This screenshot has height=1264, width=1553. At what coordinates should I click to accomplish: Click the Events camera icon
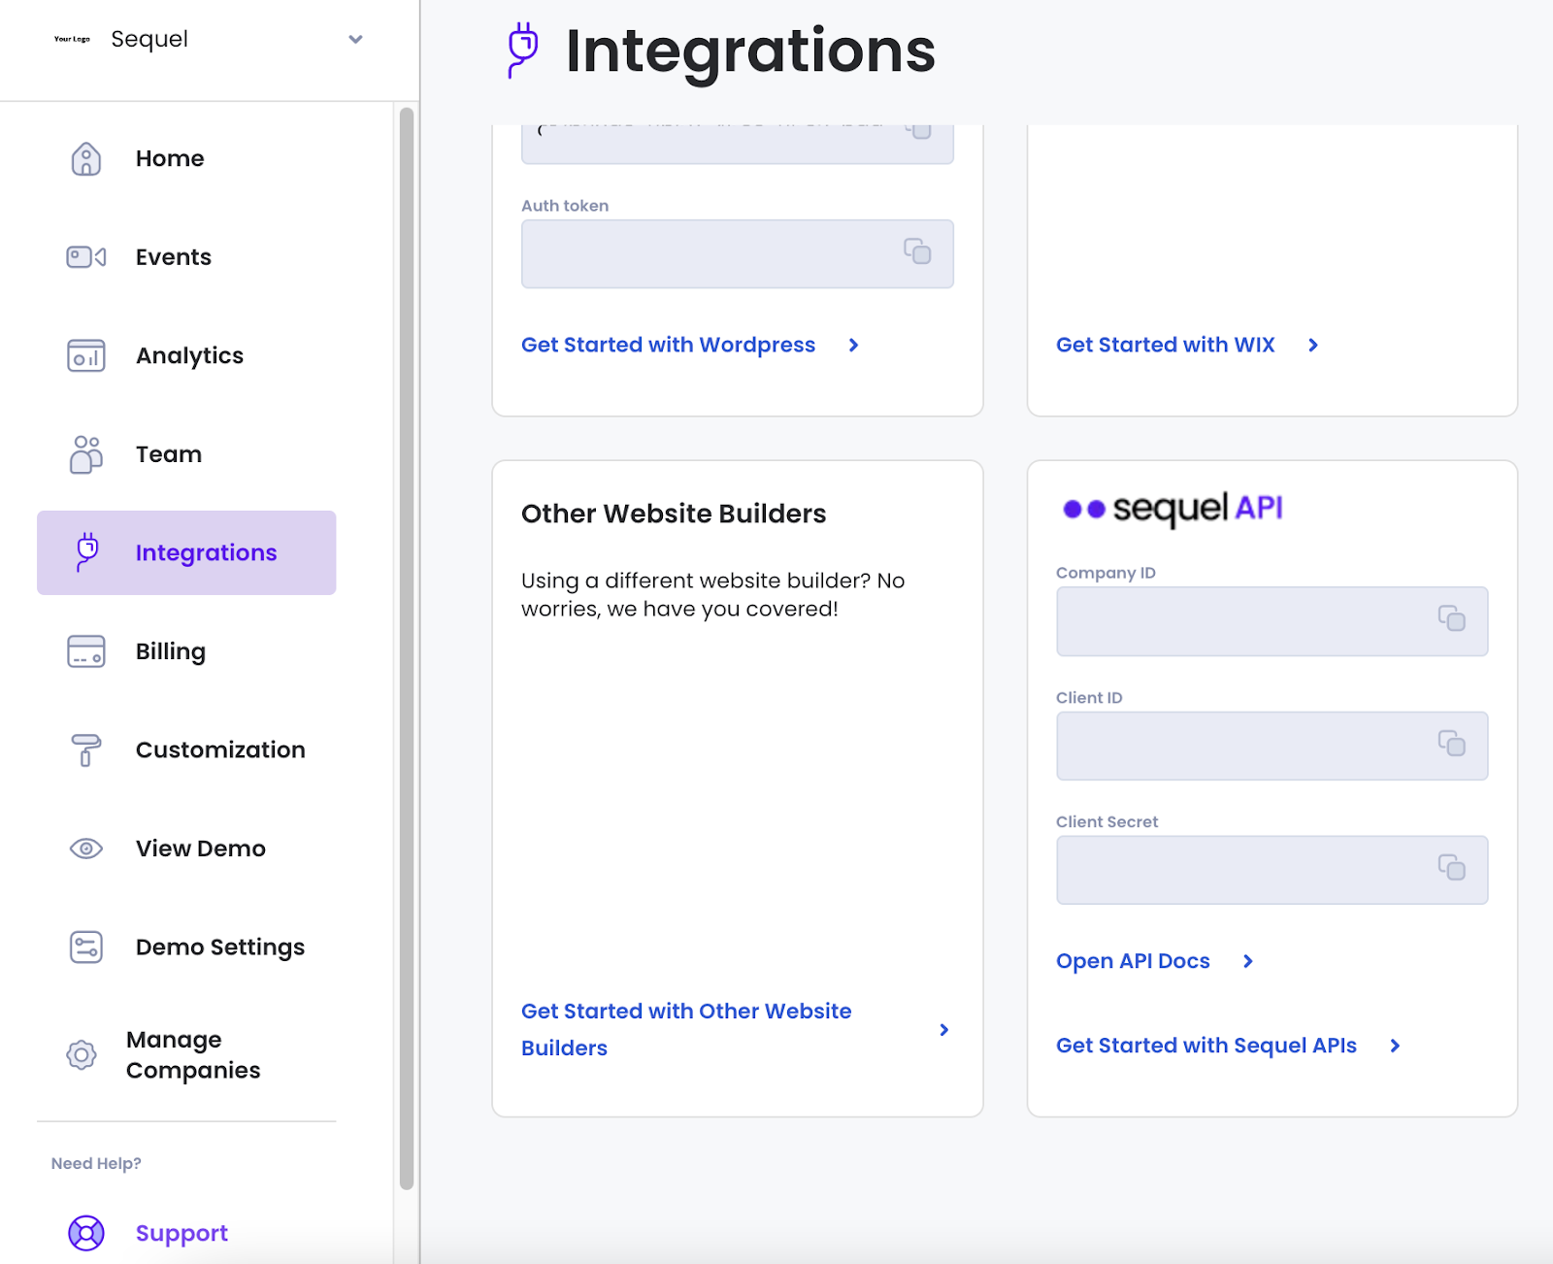(86, 257)
